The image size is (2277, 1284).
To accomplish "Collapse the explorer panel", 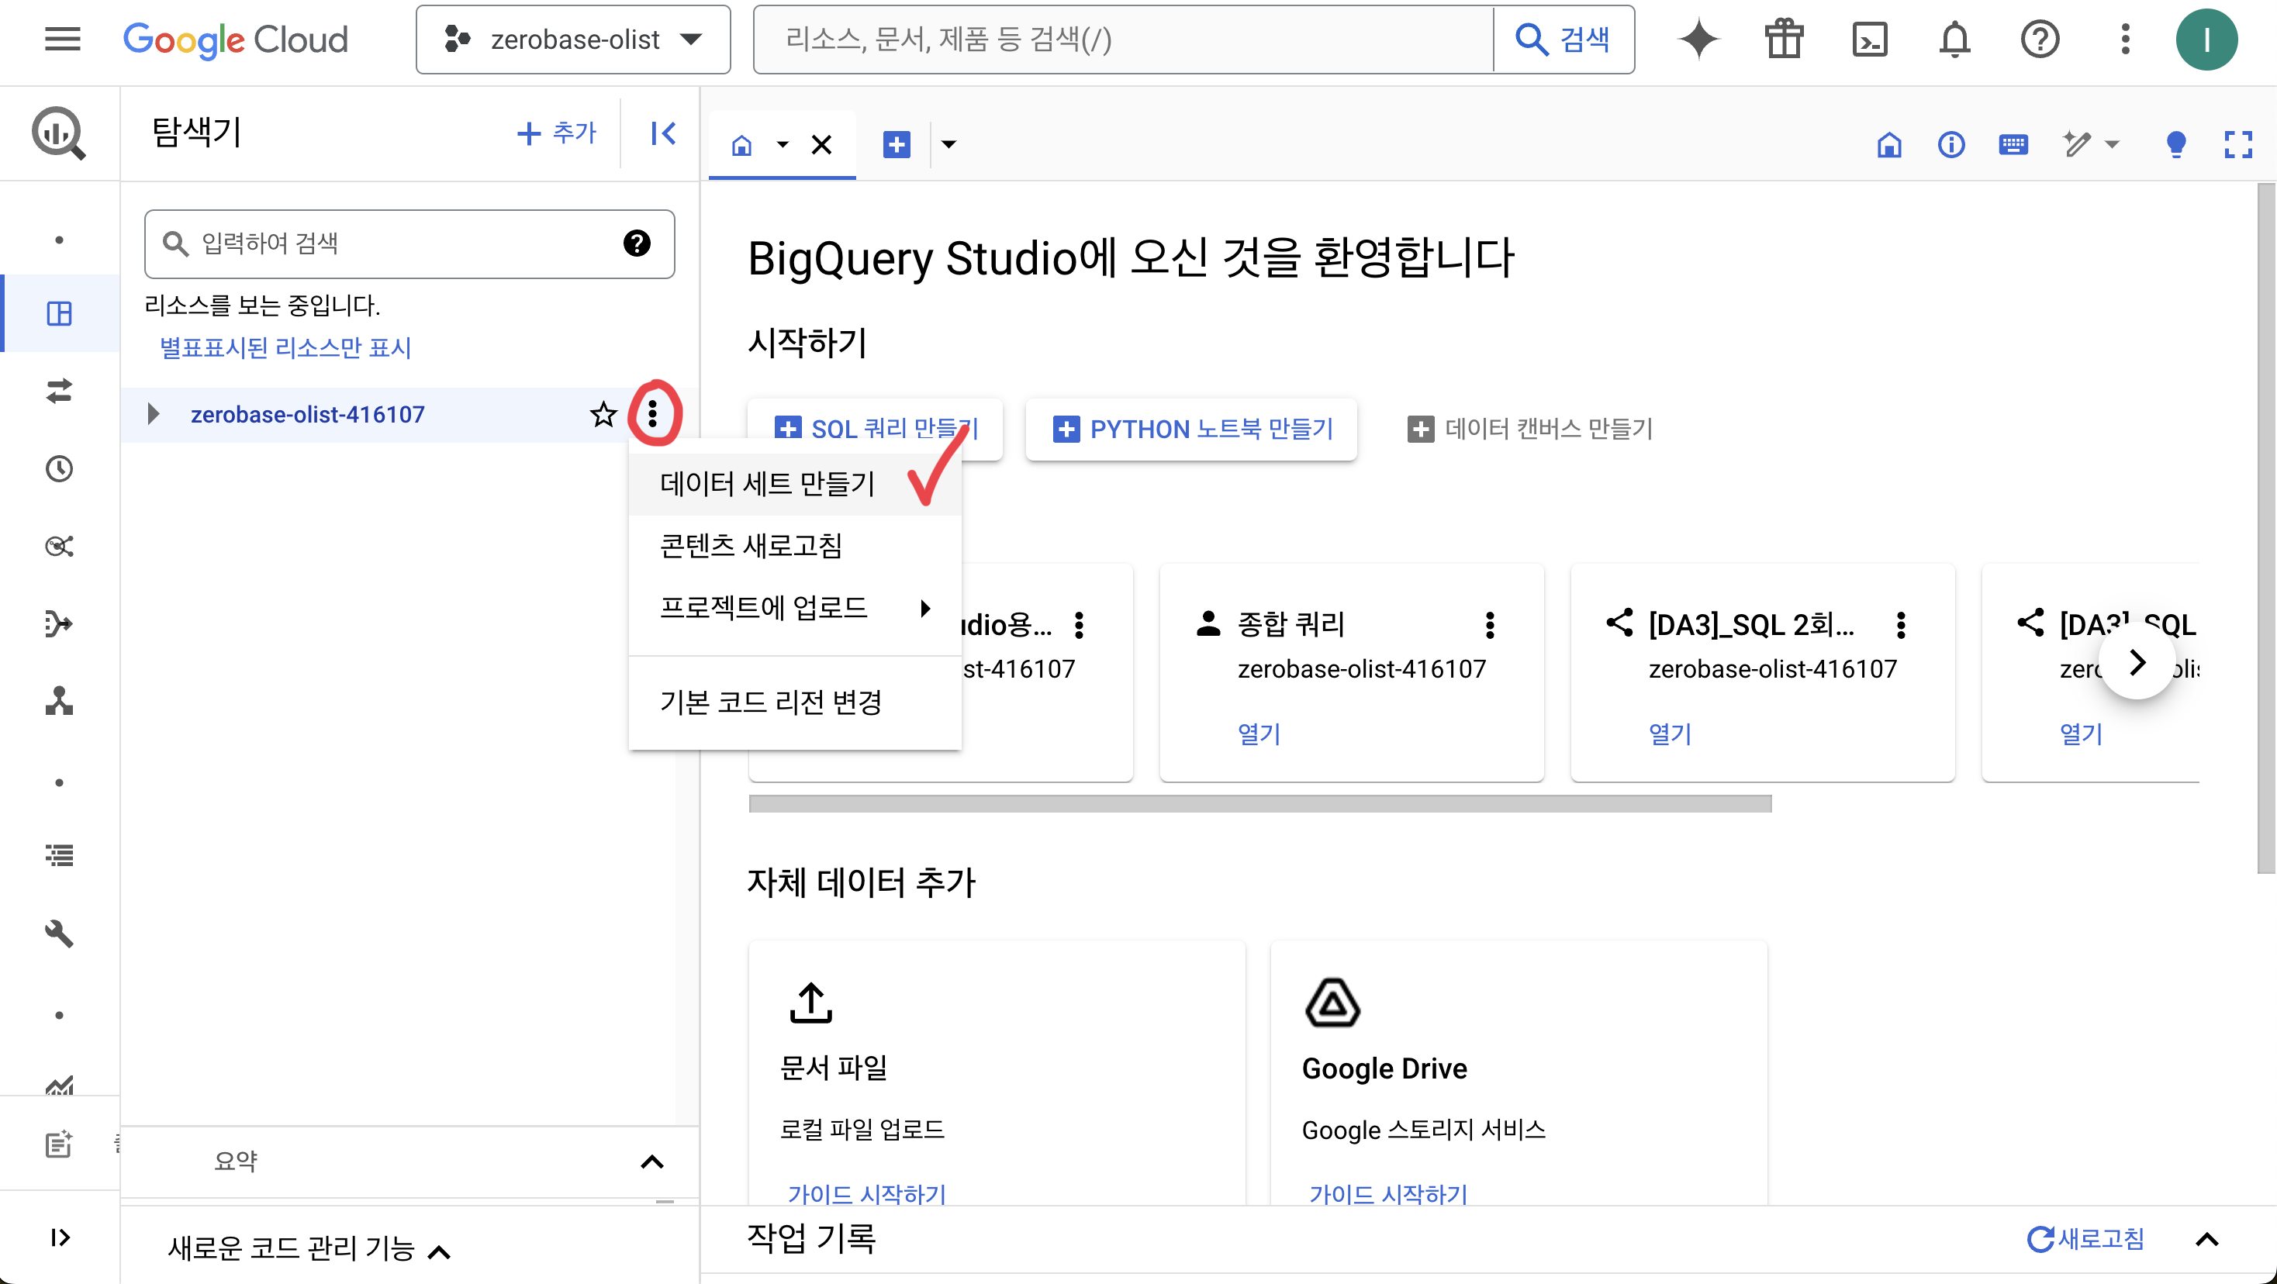I will click(x=663, y=133).
